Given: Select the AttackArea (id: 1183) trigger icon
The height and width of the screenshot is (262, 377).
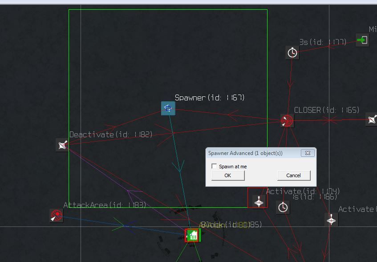Looking at the screenshot, I should pos(56,216).
